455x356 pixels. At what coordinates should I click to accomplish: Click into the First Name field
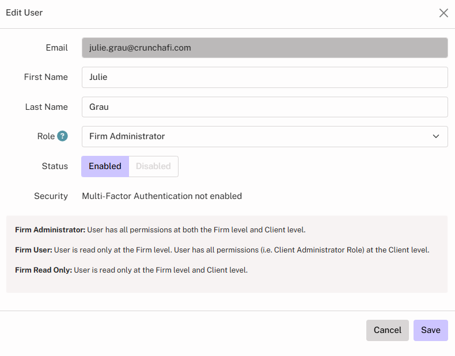click(264, 77)
